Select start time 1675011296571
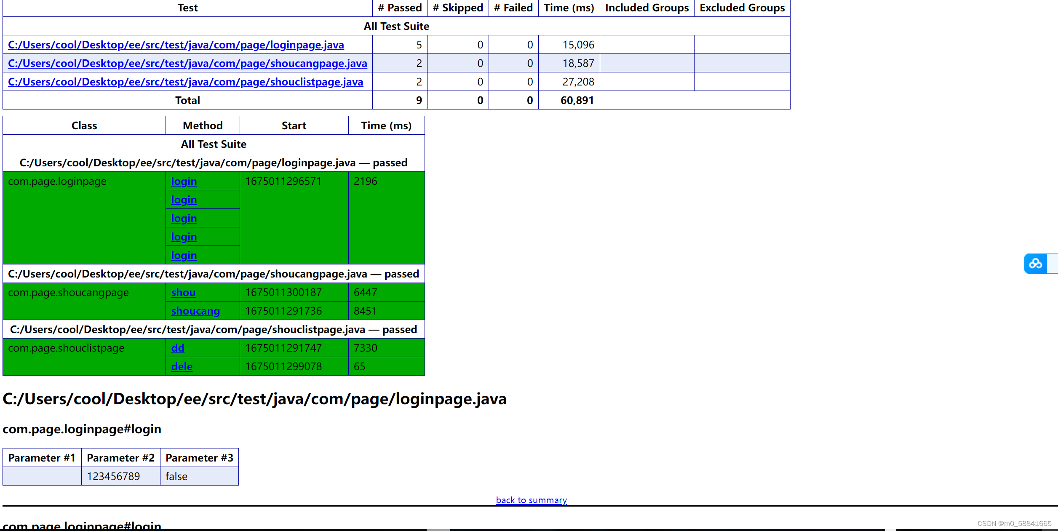 point(283,181)
